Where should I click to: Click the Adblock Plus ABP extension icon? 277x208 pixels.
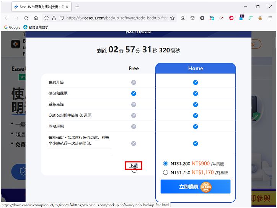click(x=231, y=18)
